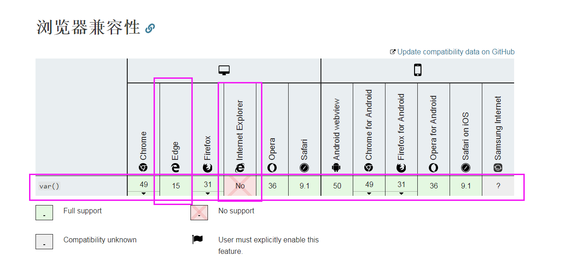Click the Edge browser logo icon
This screenshot has width=575, height=270.
[176, 168]
